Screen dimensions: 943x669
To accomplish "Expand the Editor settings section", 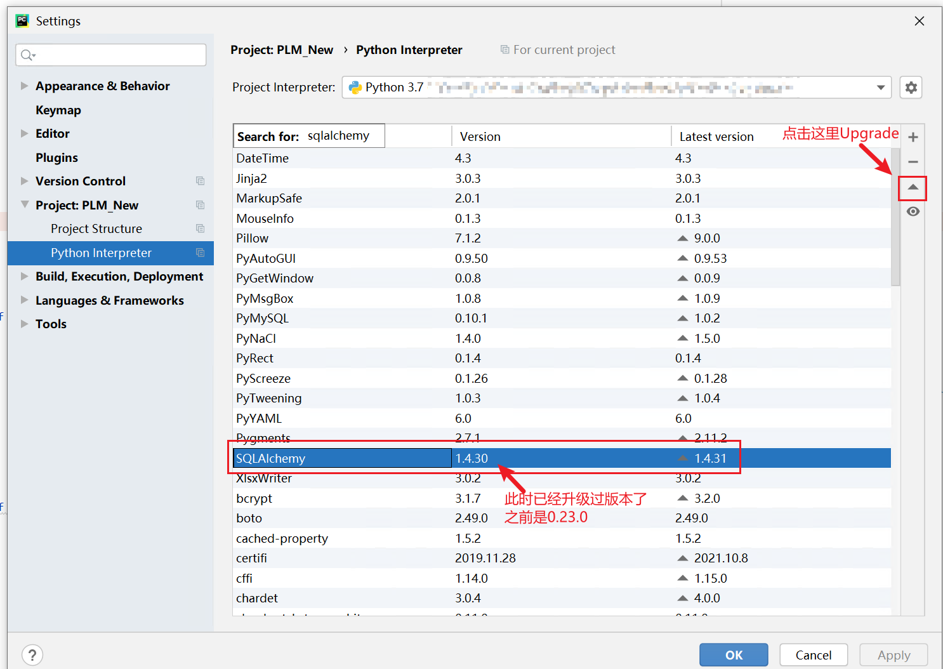I will click(x=24, y=133).
